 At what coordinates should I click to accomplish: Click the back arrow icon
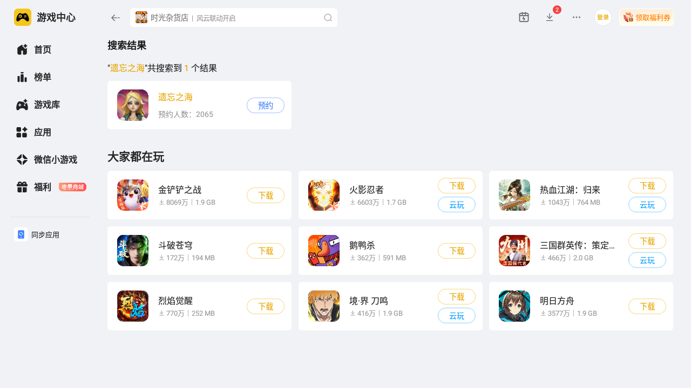pos(115,18)
